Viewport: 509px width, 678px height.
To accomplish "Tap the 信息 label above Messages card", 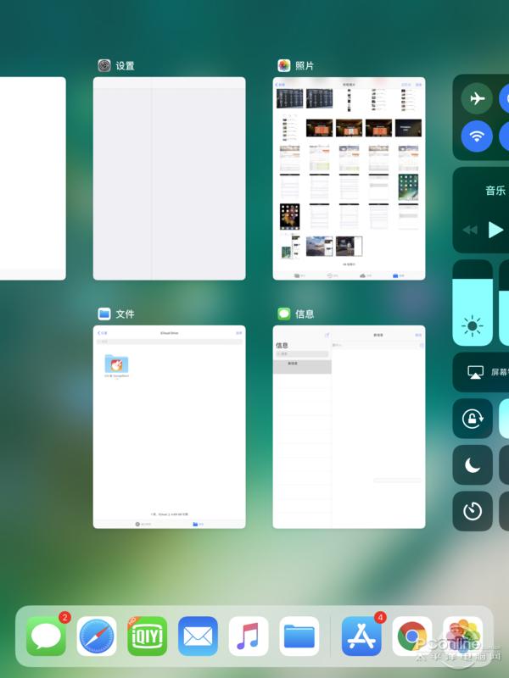I will coord(305,314).
